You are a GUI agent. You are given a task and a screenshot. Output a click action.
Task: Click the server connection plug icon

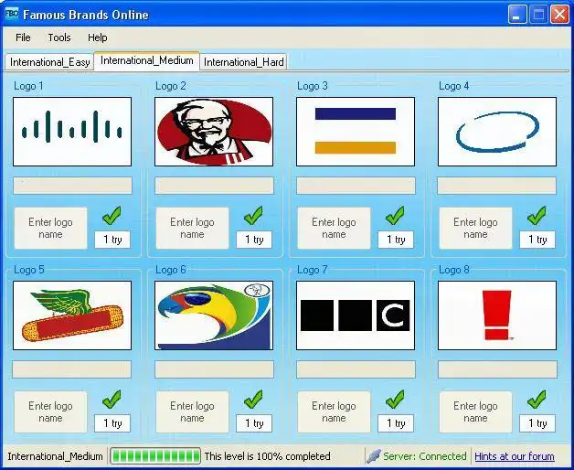tap(374, 456)
